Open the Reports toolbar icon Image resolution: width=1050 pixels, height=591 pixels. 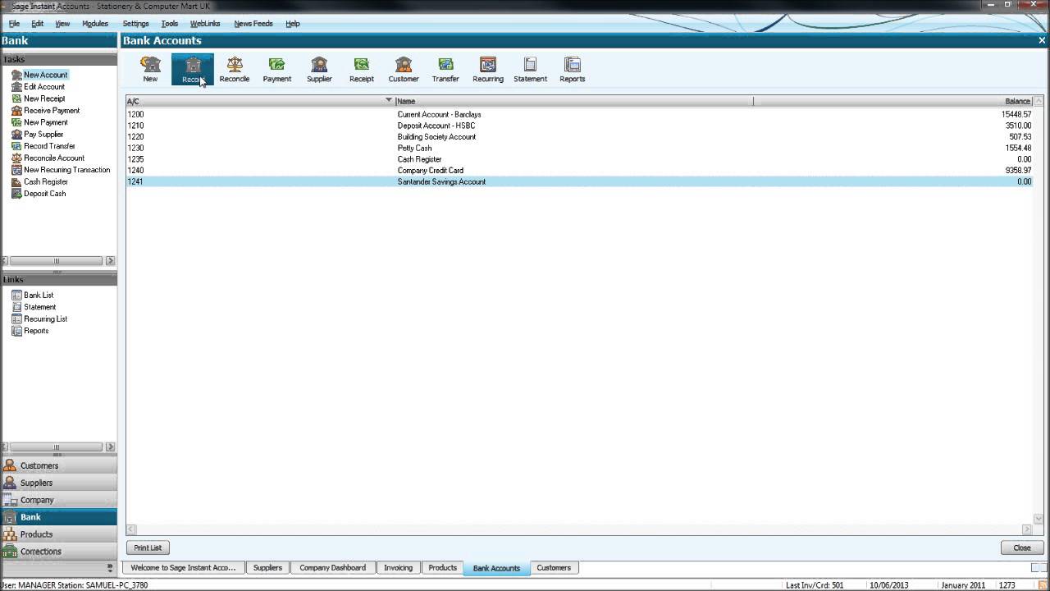(x=573, y=69)
